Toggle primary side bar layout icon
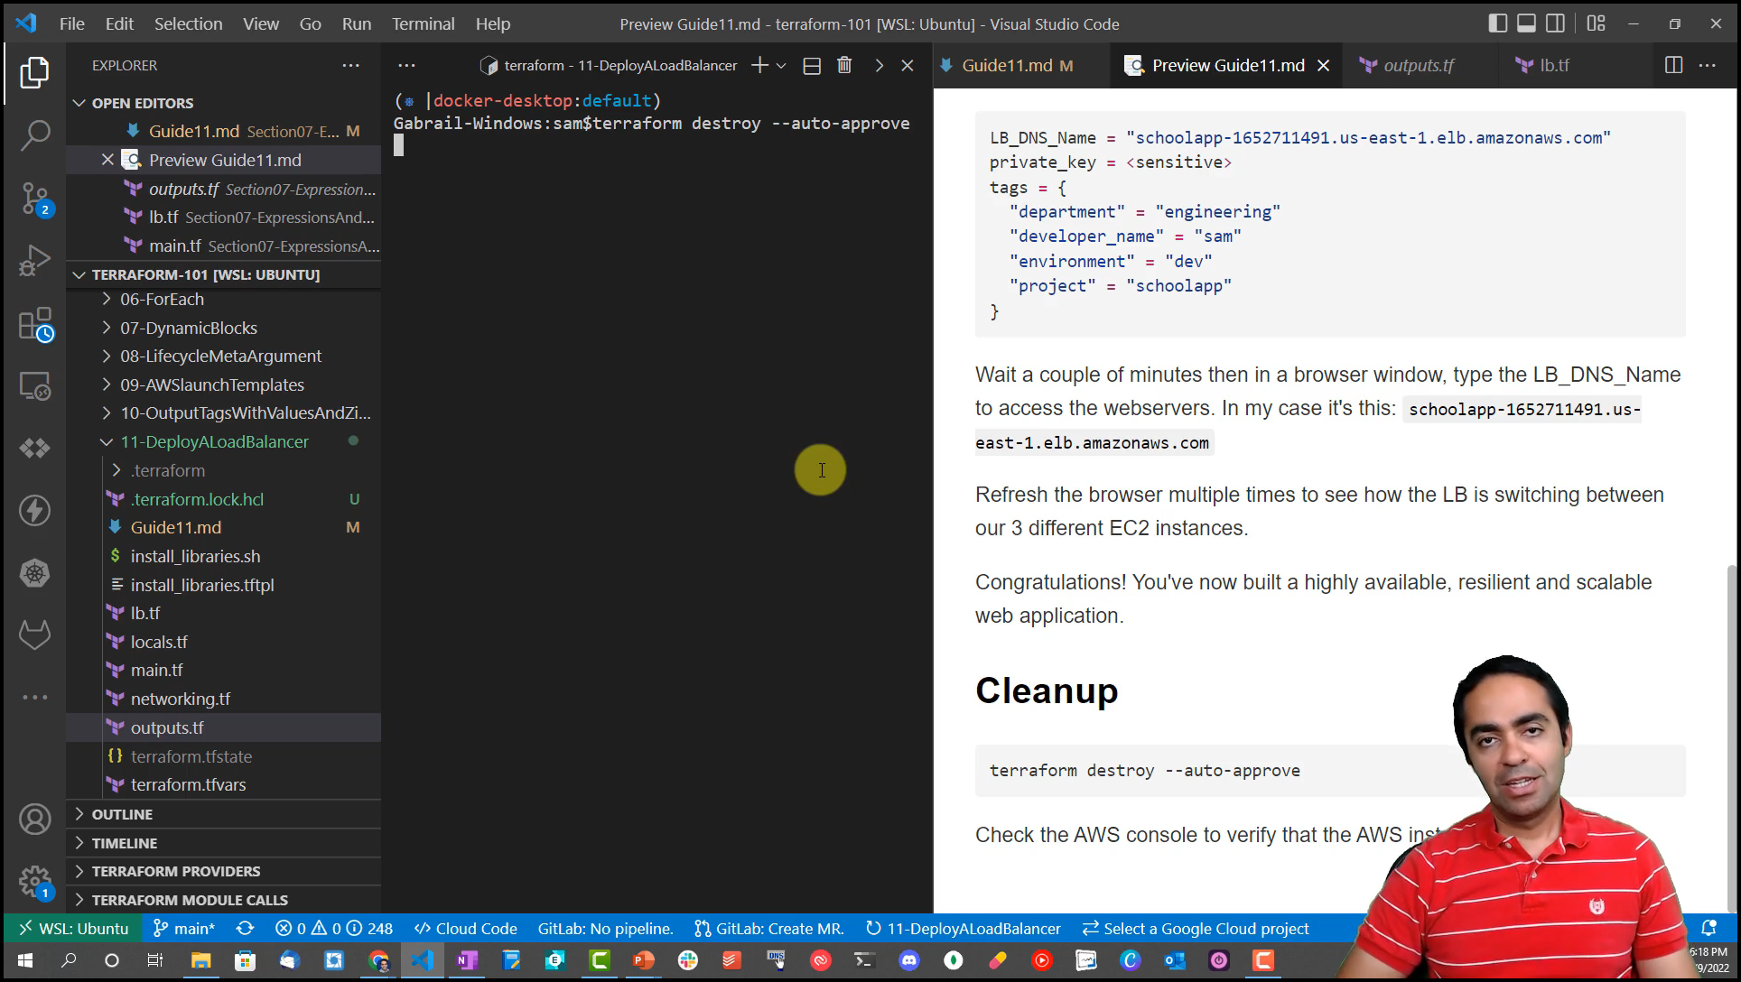The image size is (1741, 982). pyautogui.click(x=1497, y=23)
